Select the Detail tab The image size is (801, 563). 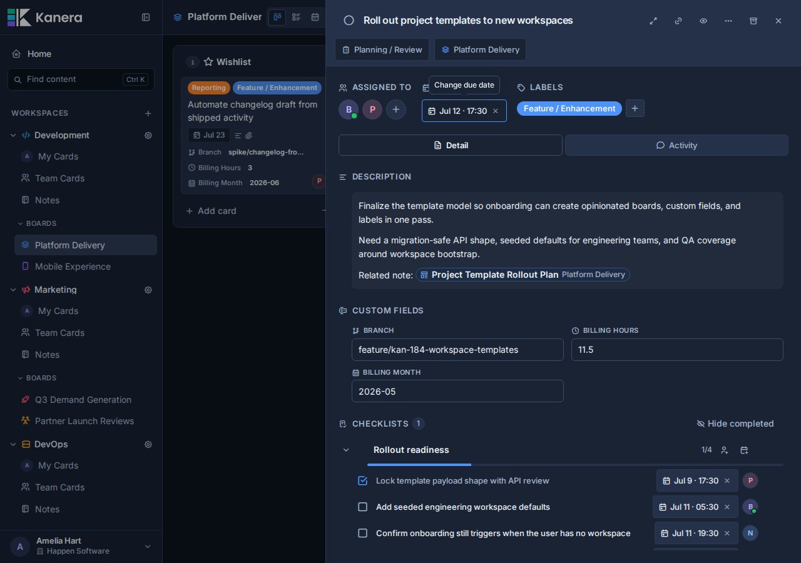point(451,145)
